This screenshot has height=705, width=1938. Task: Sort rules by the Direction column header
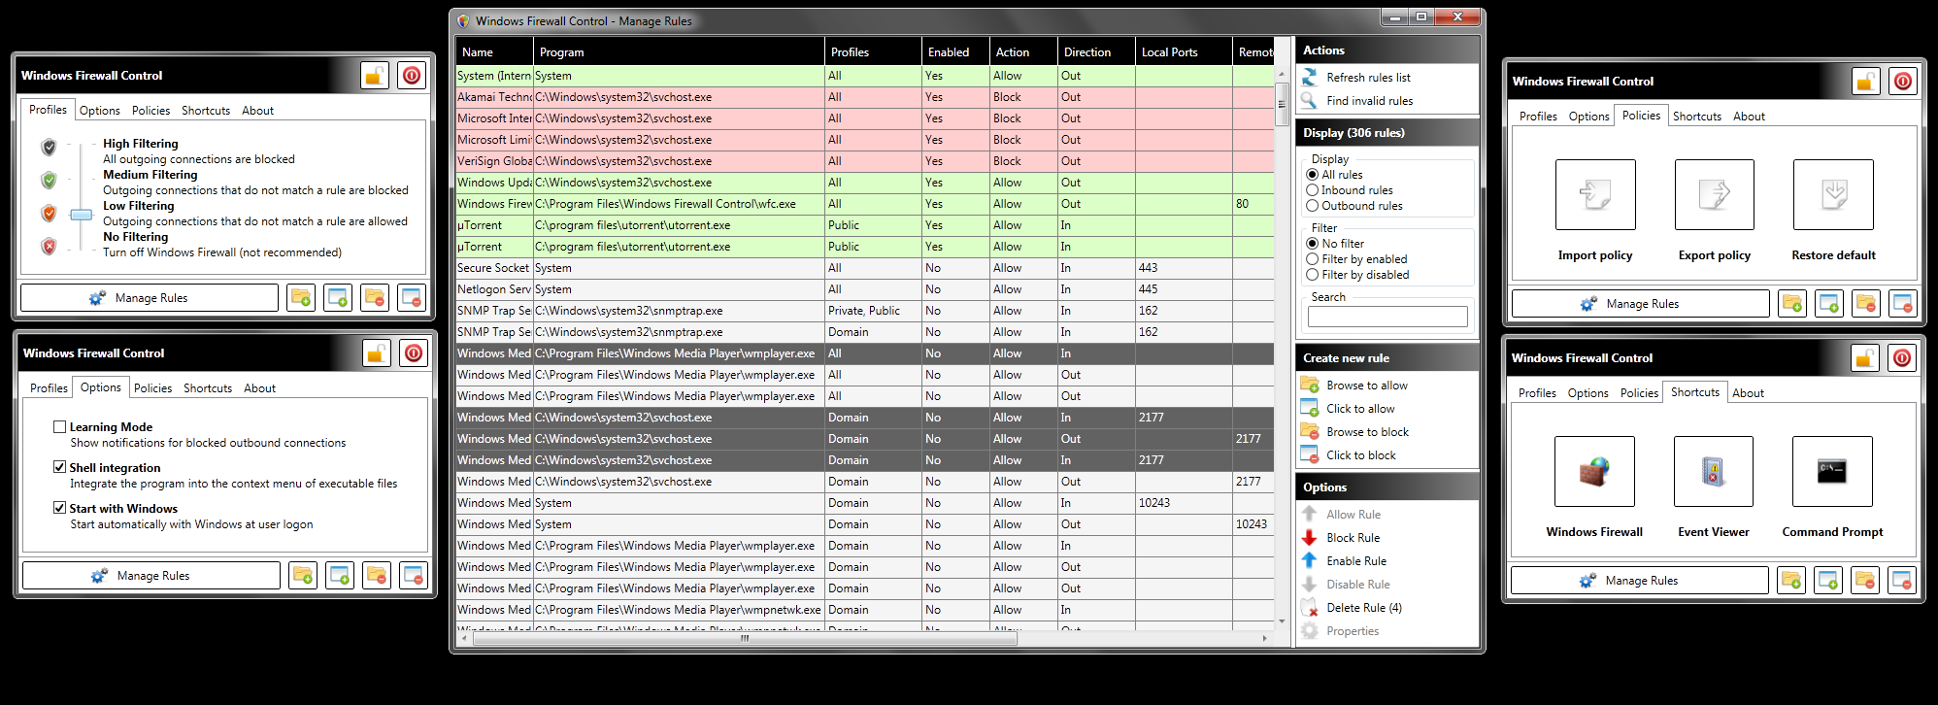click(1086, 52)
